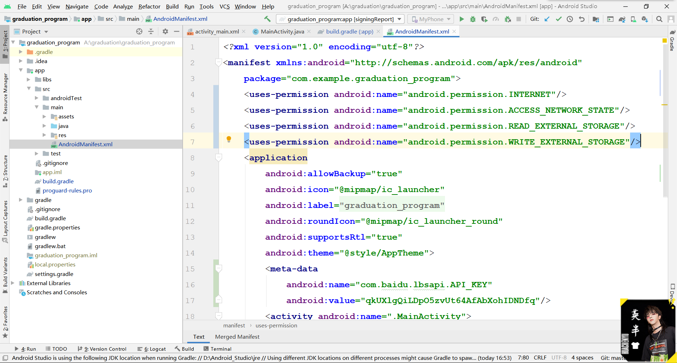This screenshot has width=677, height=363.
Task: Run app with coverage icon
Action: click(484, 19)
